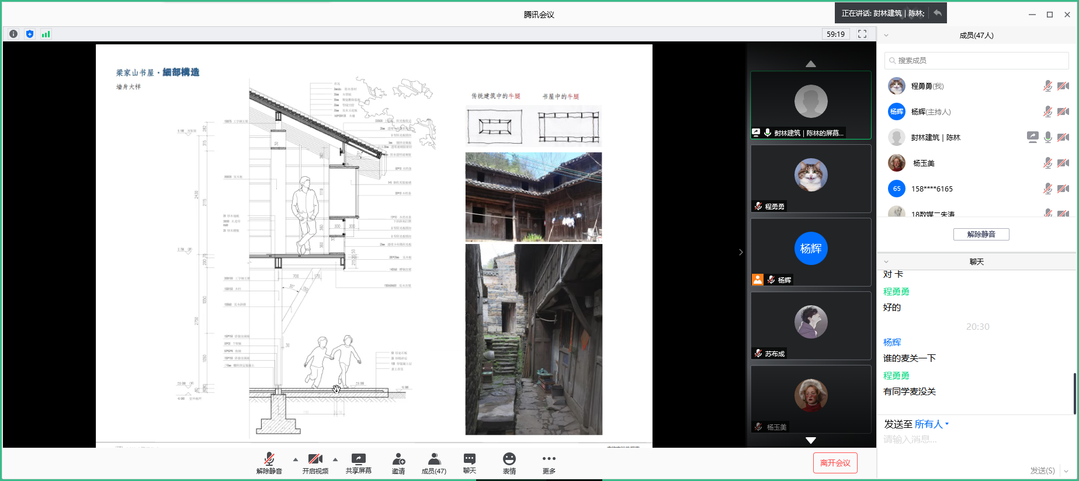1079x481 pixels.
Task: Click orange host badge on 杨辉 video tile
Action: 758,280
